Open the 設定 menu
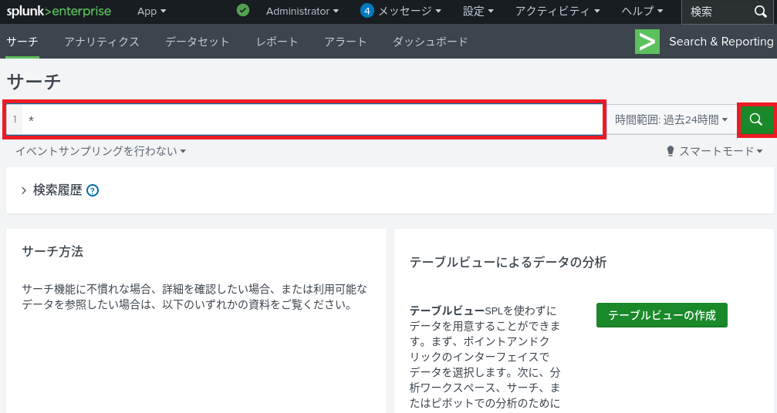The width and height of the screenshot is (777, 413). point(479,12)
